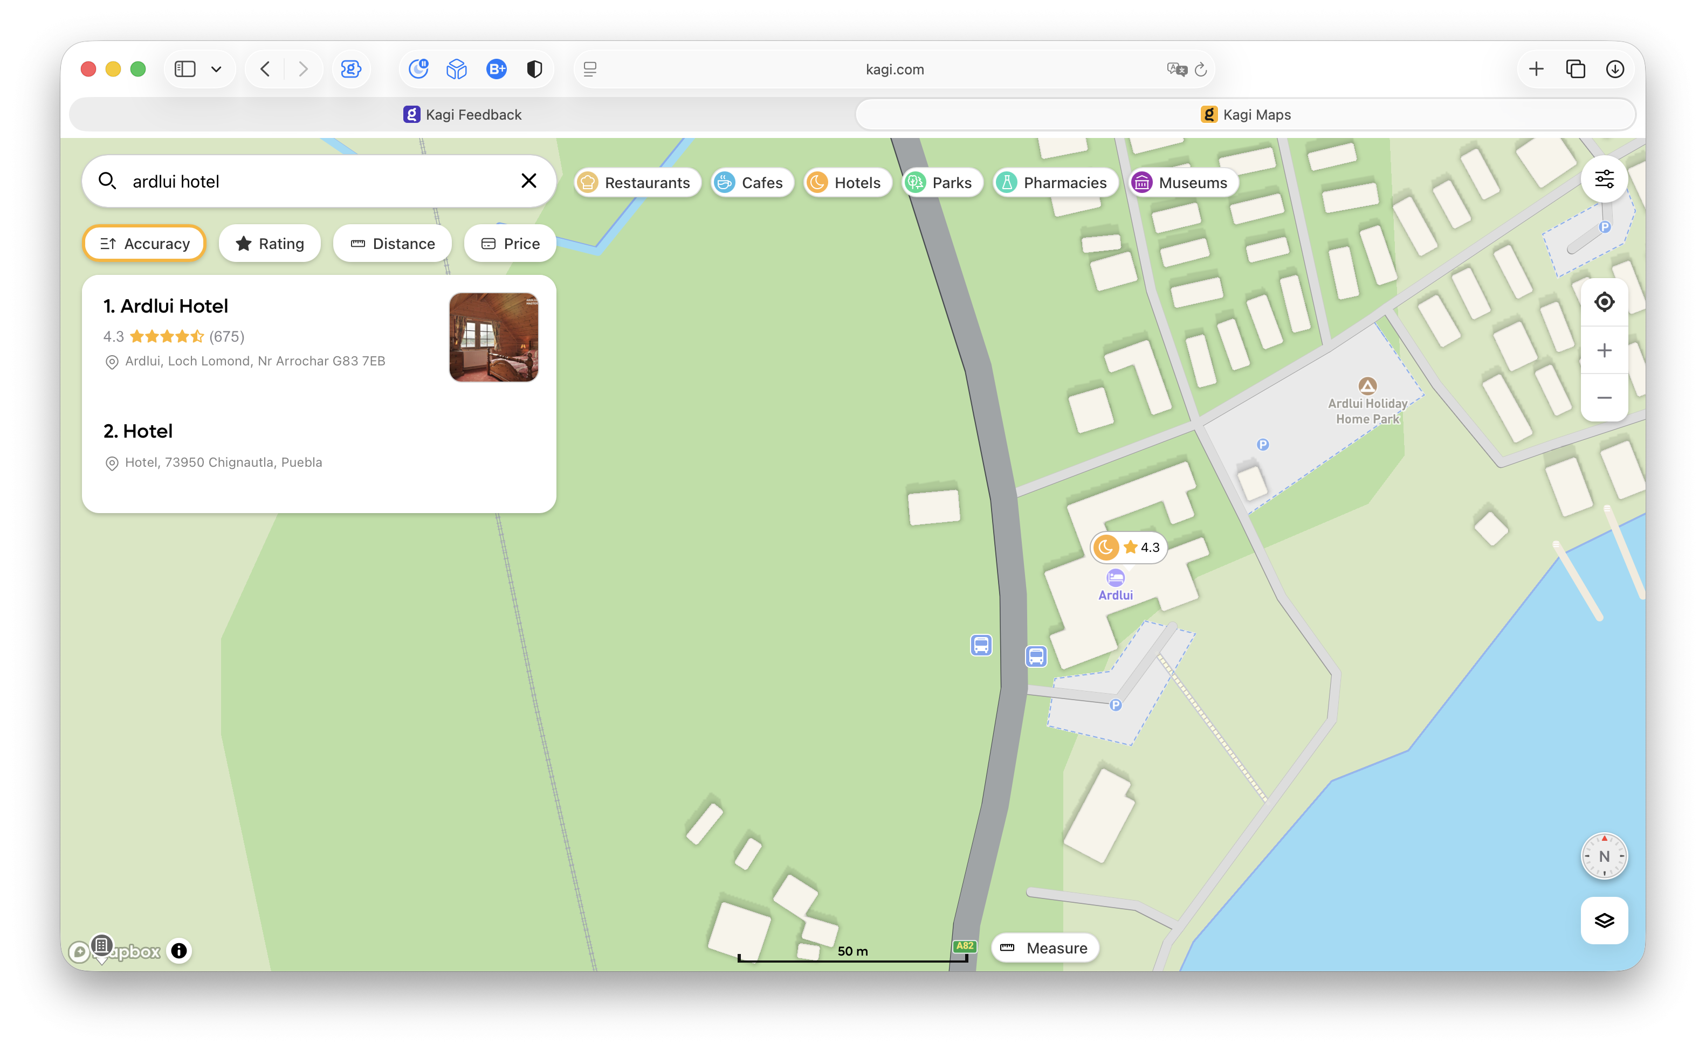This screenshot has width=1706, height=1051.
Task: Toggle sort by Accuracy
Action: pyautogui.click(x=145, y=243)
